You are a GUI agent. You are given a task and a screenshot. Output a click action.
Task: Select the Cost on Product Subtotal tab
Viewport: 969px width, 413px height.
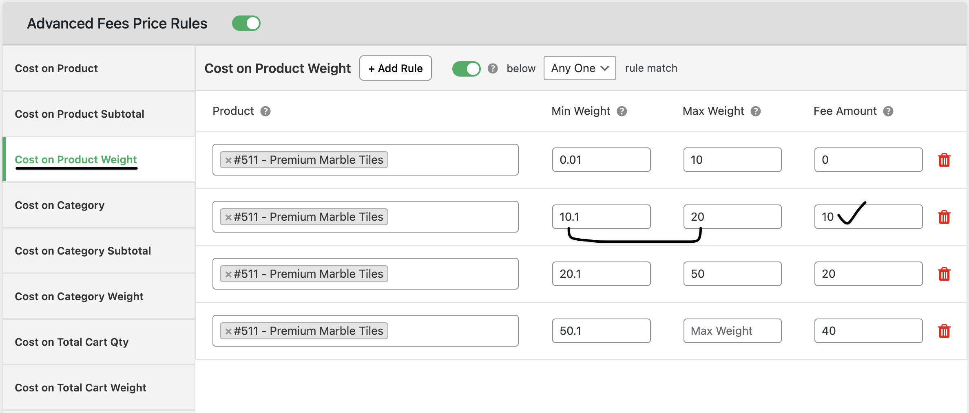[x=80, y=114]
